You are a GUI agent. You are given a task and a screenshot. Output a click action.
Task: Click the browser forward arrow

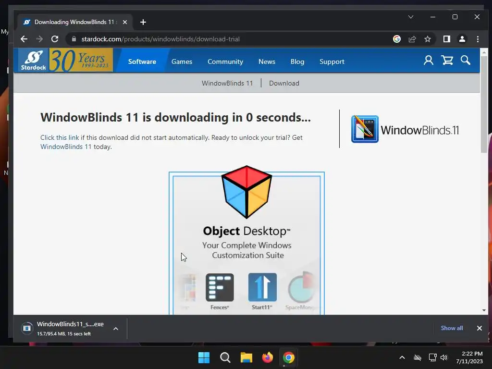(39, 39)
